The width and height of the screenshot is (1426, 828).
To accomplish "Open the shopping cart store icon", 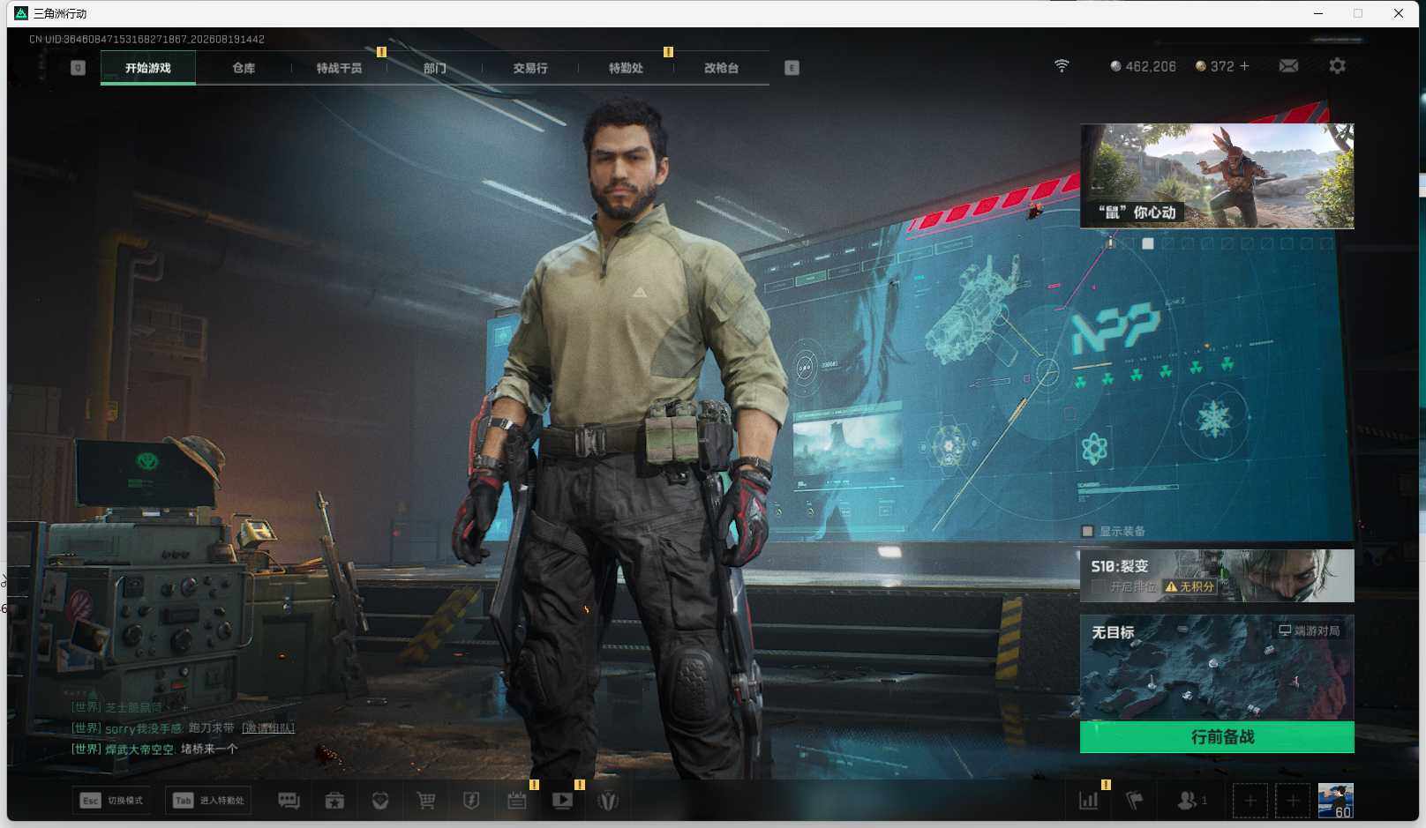I will pos(426,801).
